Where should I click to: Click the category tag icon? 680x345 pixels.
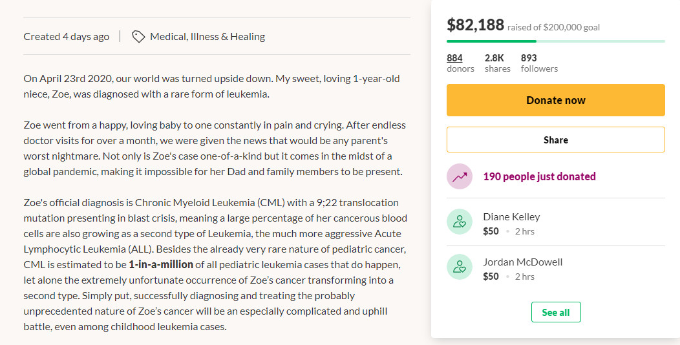(x=138, y=37)
